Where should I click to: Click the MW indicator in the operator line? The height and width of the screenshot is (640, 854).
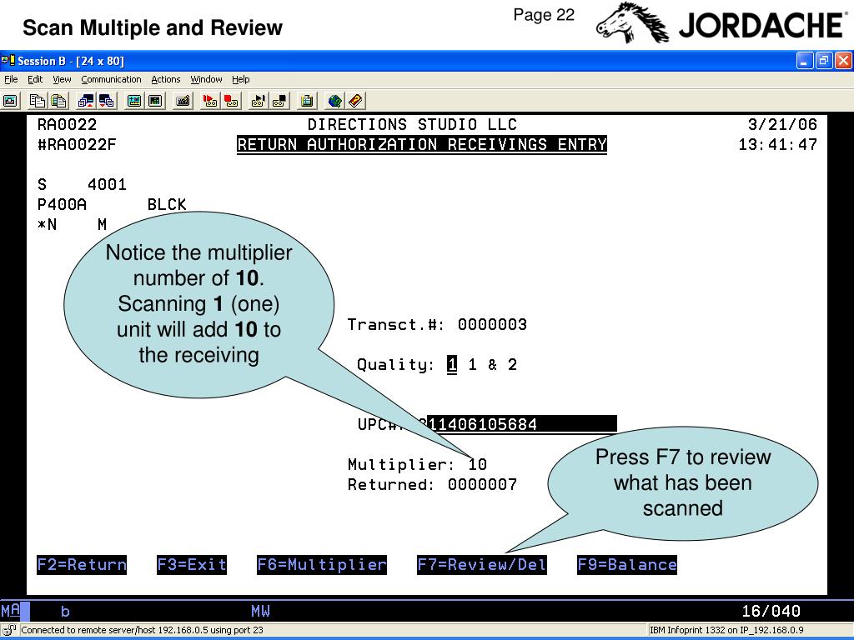[260, 611]
